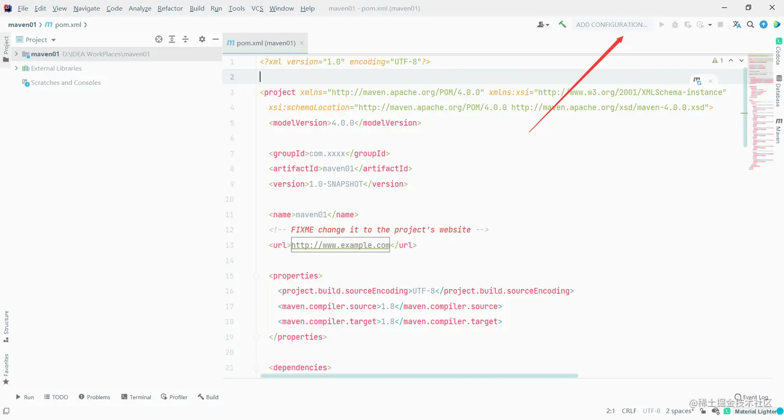Select the External Libraries tree item
The height and width of the screenshot is (420, 784).
[x=56, y=68]
